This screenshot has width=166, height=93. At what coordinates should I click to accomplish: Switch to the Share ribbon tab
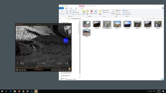(71, 8)
